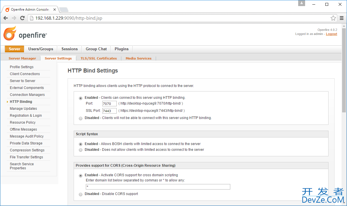Viewport: 347px width, 206px height.
Task: Open Message Audit Policy
Action: coord(27,136)
